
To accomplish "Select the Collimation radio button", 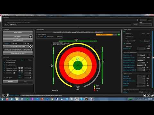I will (124, 43).
